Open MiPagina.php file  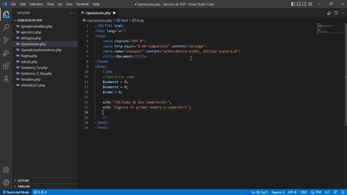click(x=31, y=38)
